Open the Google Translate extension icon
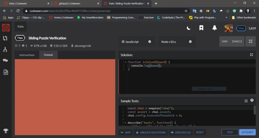The height and width of the screenshot is (138, 259). pyautogui.click(x=195, y=11)
